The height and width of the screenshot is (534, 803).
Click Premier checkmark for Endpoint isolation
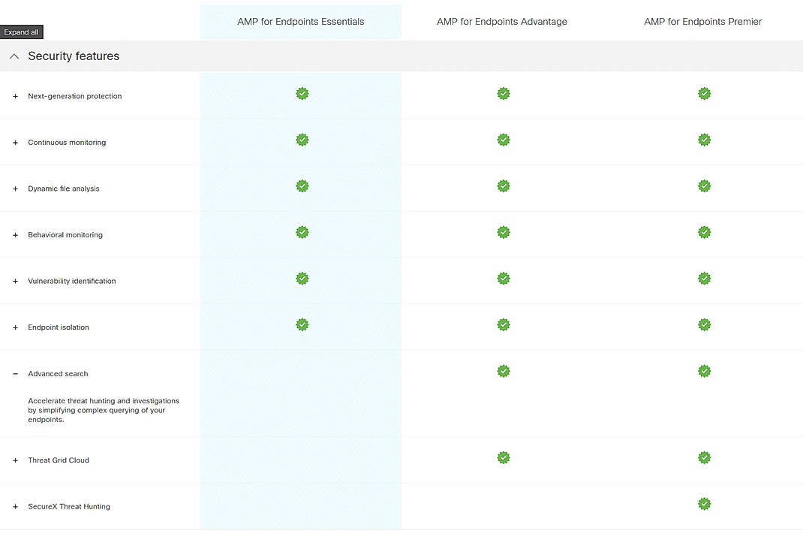pyautogui.click(x=704, y=324)
